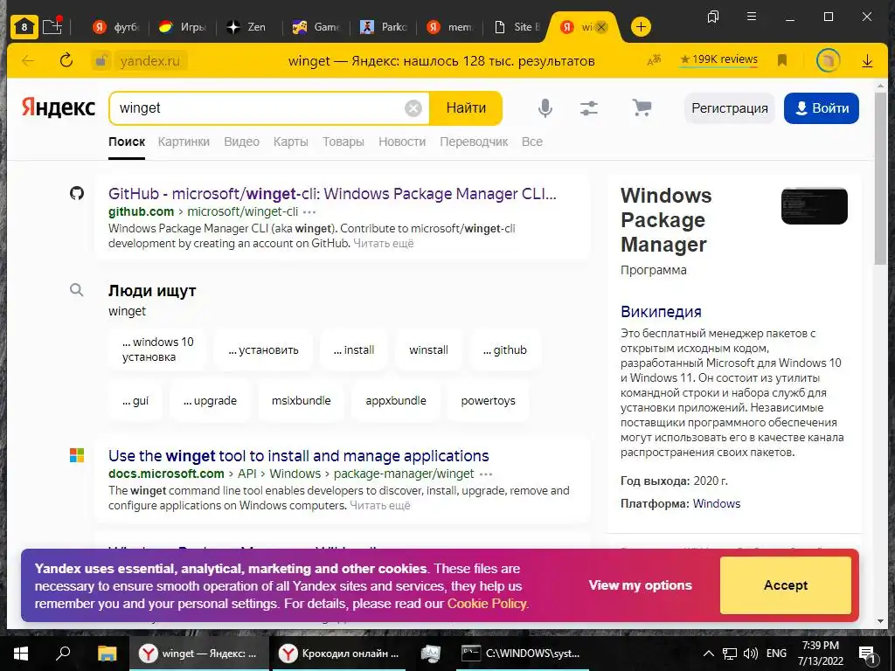Viewport: 895px width, 671px height.
Task: Click the Яндекс logo
Action: tap(59, 107)
